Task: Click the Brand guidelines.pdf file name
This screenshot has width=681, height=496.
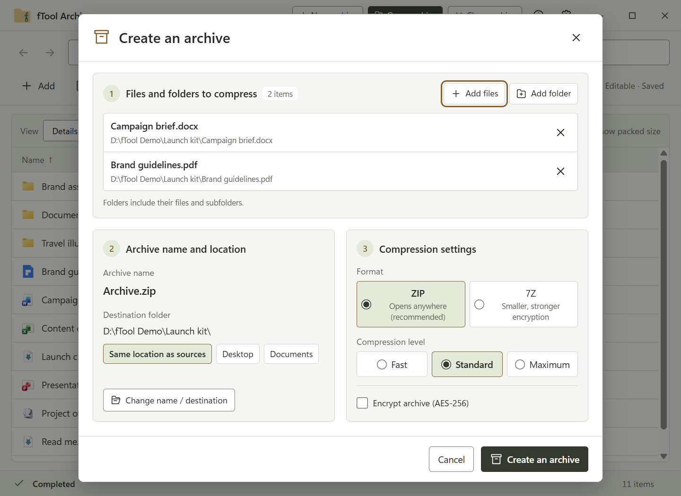Action: 154,165
